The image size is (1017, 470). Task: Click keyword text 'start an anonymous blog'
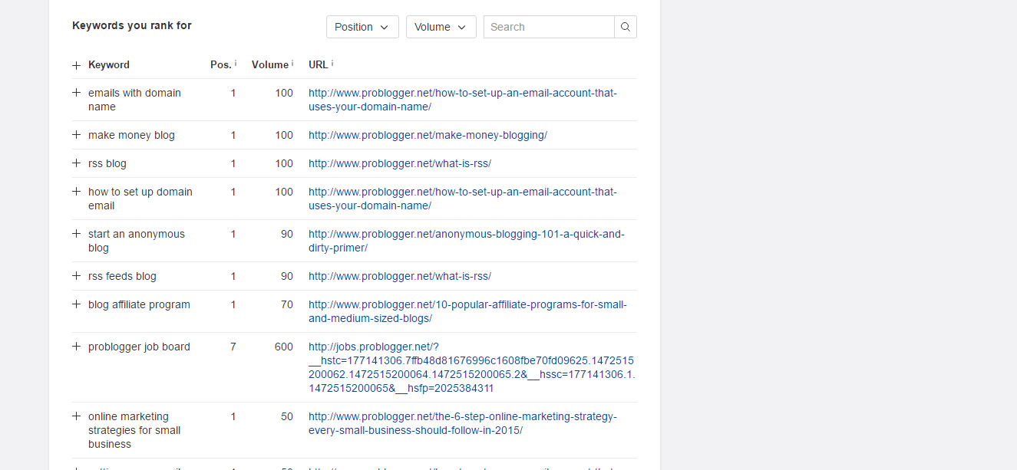tap(137, 241)
